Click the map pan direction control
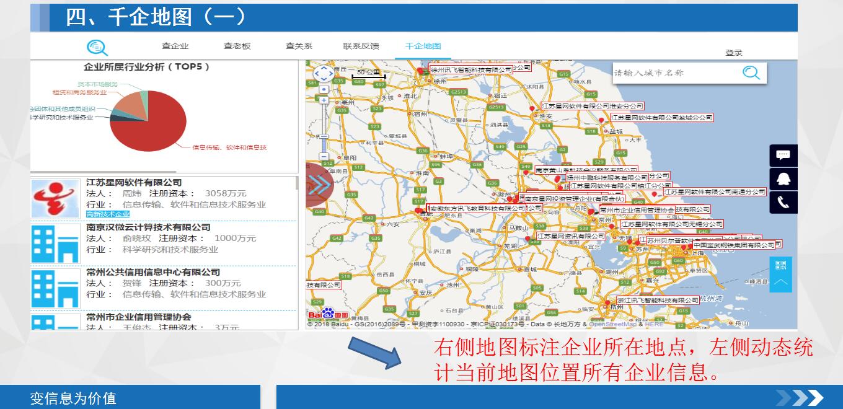The width and height of the screenshot is (843, 409). pos(324,73)
